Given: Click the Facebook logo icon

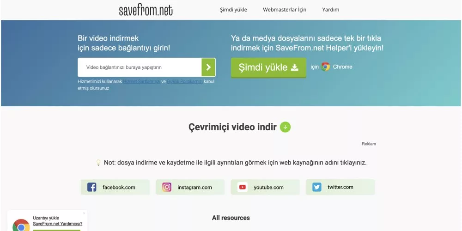Looking at the screenshot, I should (91, 187).
